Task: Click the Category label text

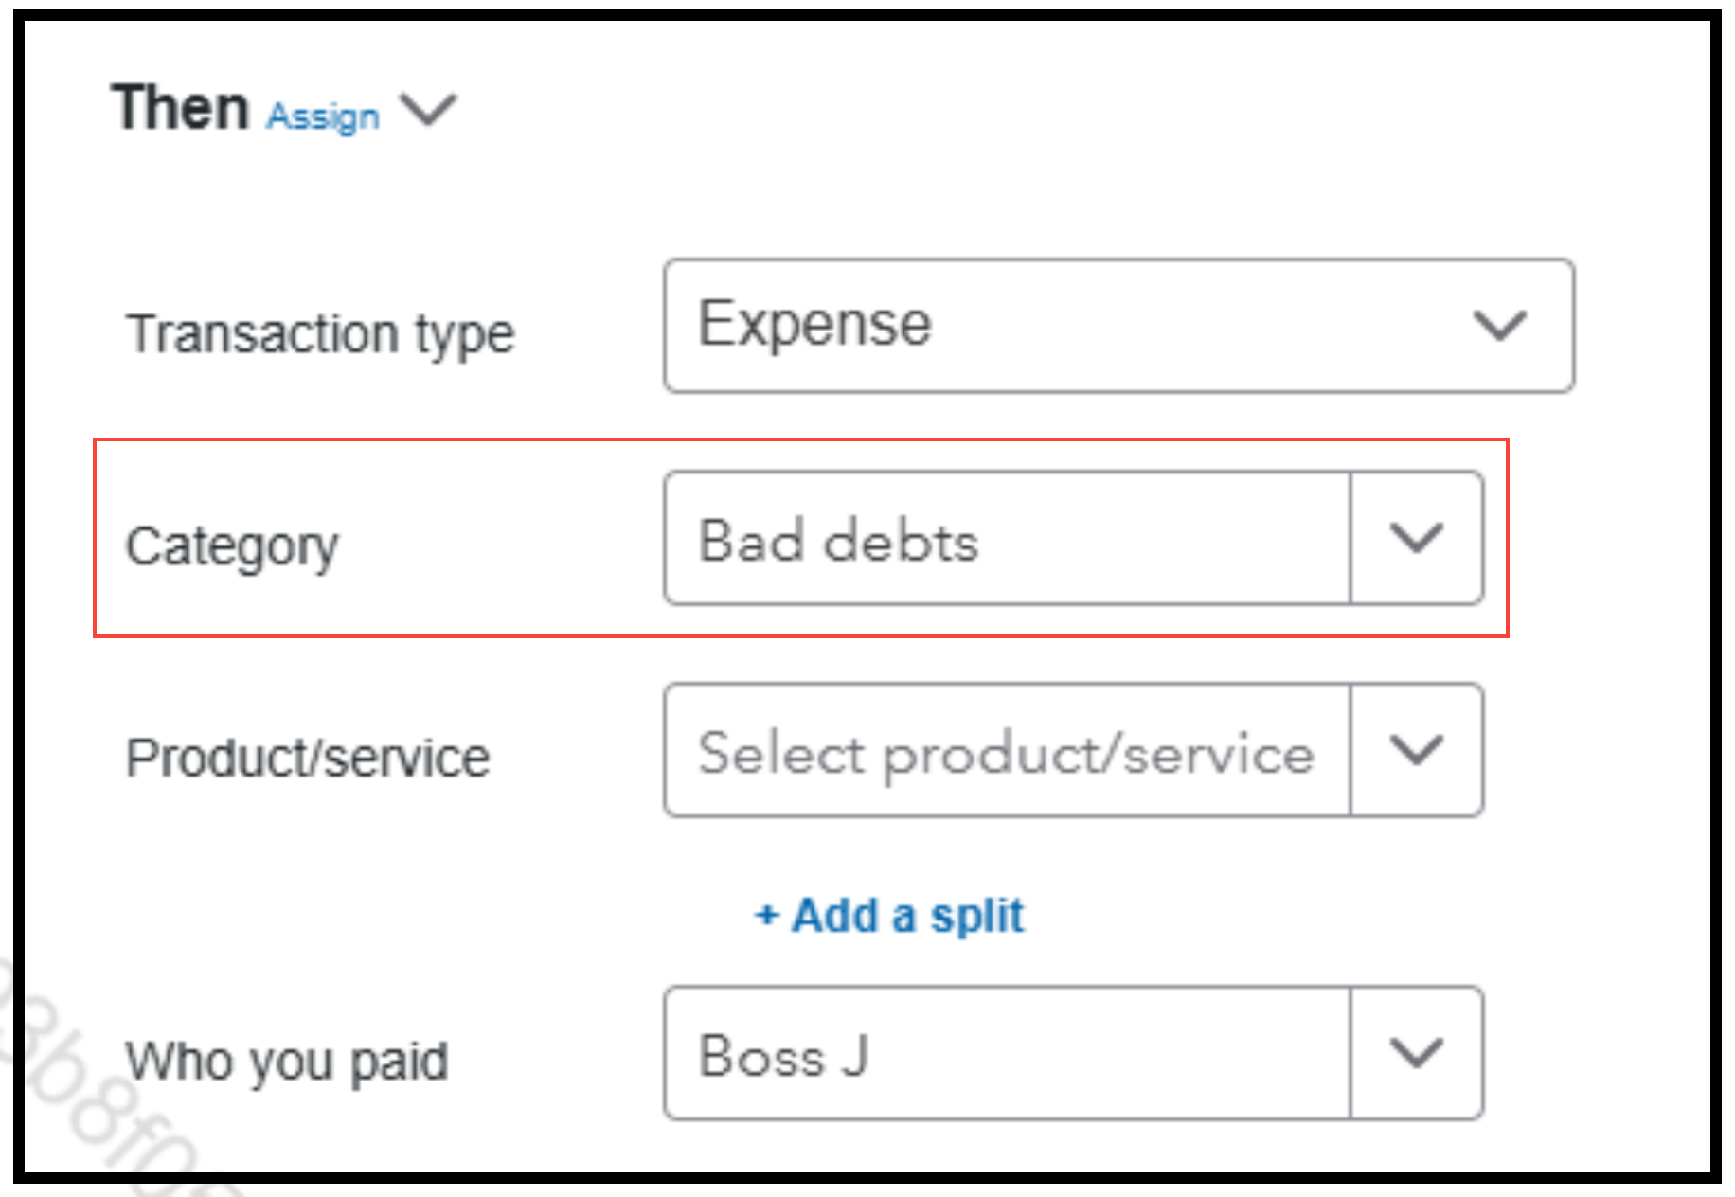Action: (232, 546)
